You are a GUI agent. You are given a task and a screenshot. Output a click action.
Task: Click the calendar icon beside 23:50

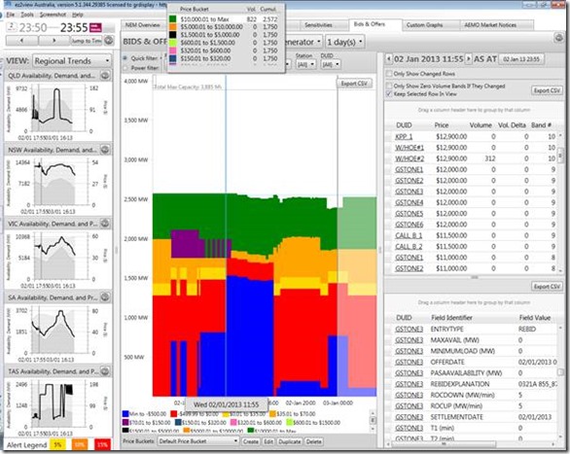(x=12, y=26)
